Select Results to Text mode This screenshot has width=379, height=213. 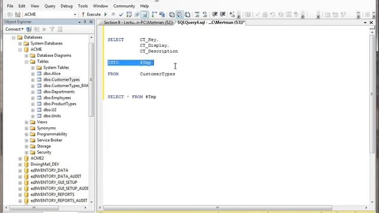tap(172, 14)
